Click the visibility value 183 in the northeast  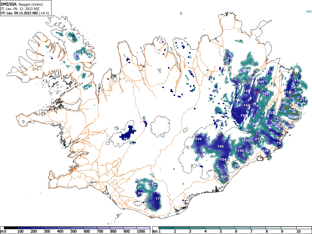point(261,82)
